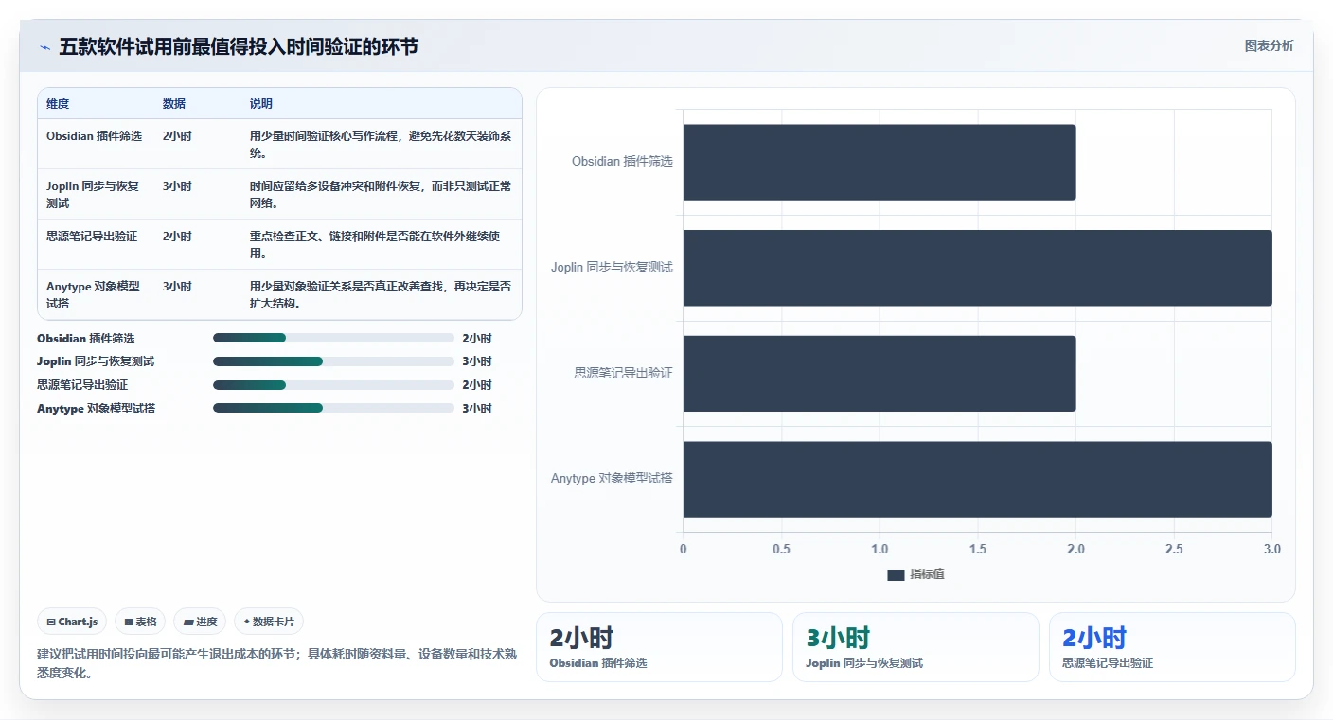Click description starting 时间应留给多设备冲突
The height and width of the screenshot is (720, 1333).
point(381,195)
